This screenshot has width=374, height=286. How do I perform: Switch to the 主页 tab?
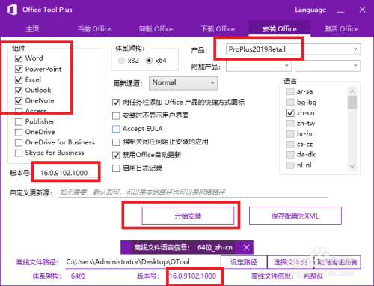point(32,29)
